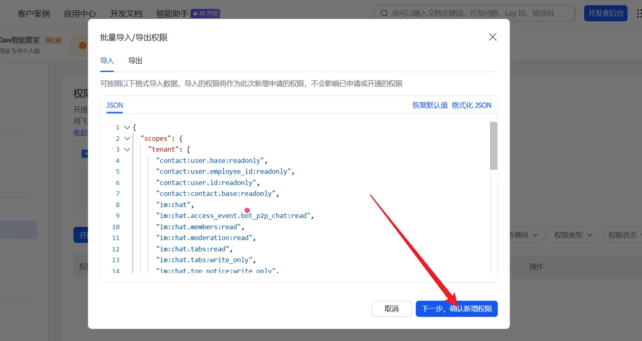Click the AI 开发 badge next to 智能助手

coord(205,13)
